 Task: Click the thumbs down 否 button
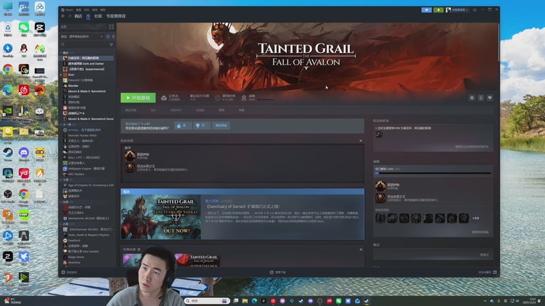(202, 126)
